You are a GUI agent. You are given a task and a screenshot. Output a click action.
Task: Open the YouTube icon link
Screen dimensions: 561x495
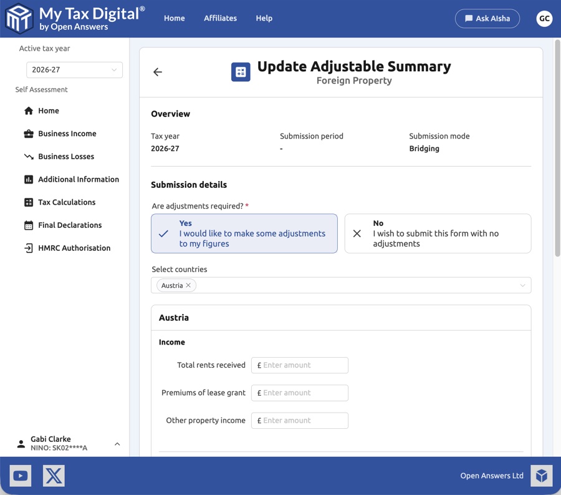tap(21, 476)
